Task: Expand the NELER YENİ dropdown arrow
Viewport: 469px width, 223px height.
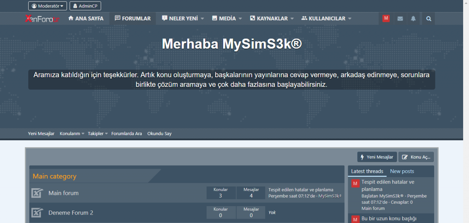Action: click(202, 19)
